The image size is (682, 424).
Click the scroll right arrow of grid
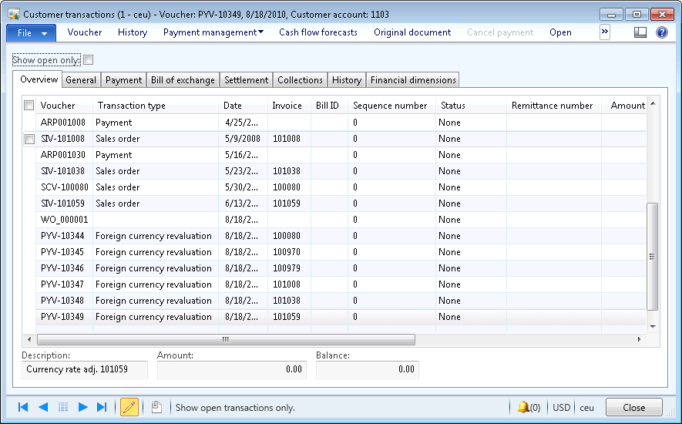point(640,339)
